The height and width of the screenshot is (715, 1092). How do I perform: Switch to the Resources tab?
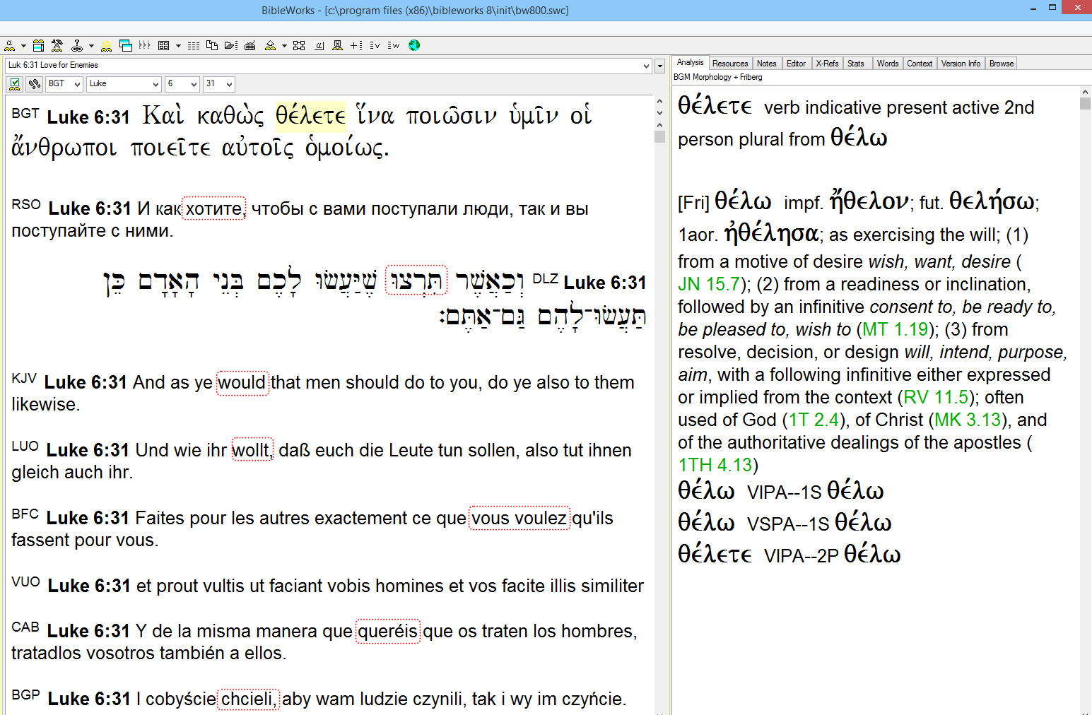730,64
